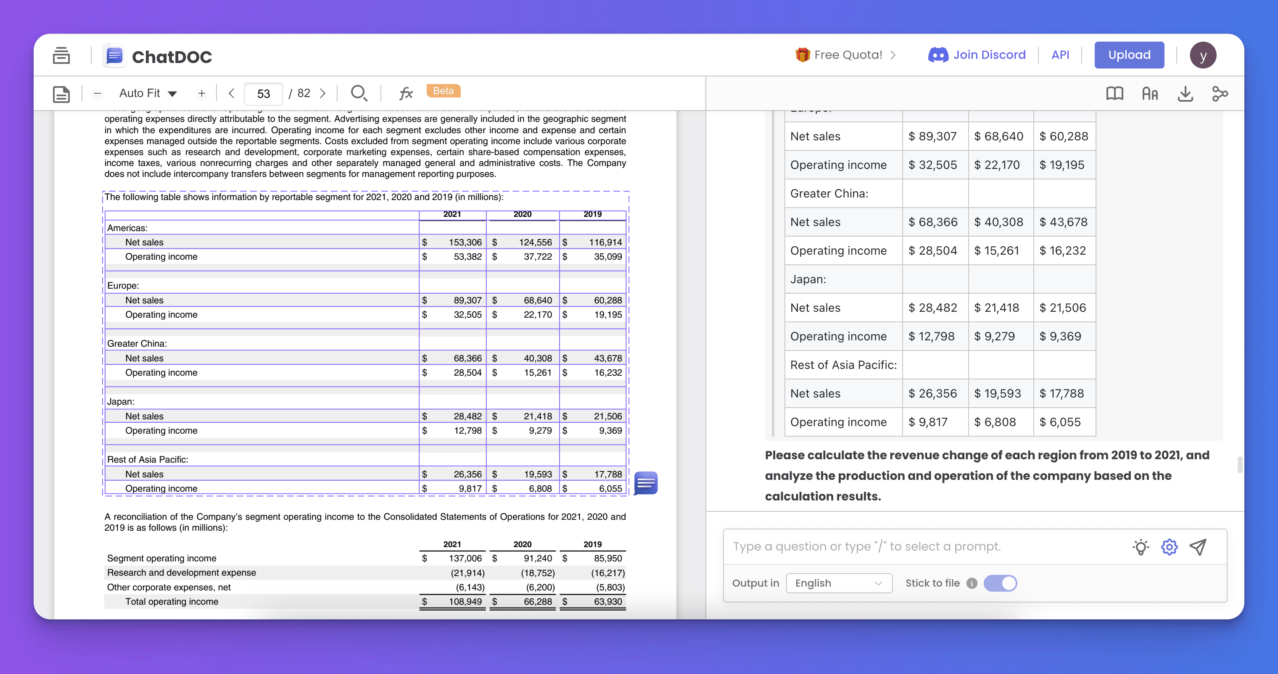Screen dimensions: 1278x674
Task: Download the chat with the download icon
Action: [1185, 94]
